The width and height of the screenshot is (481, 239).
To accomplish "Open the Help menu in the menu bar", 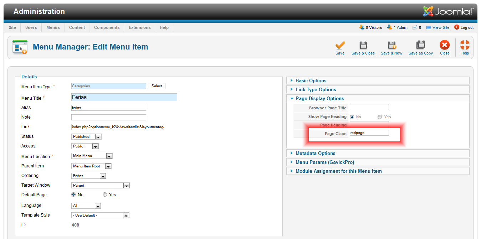I will (x=164, y=27).
